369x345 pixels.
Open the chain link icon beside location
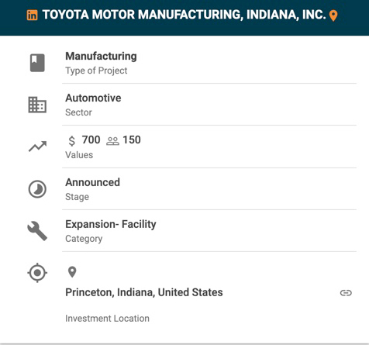[x=346, y=293]
